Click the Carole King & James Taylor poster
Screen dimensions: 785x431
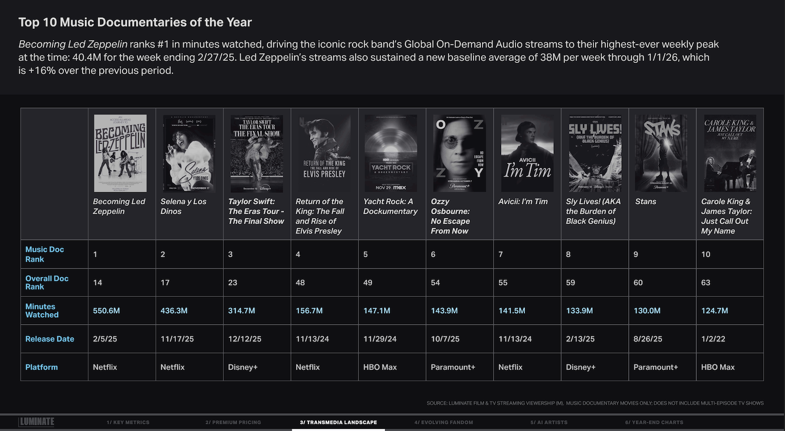(730, 153)
